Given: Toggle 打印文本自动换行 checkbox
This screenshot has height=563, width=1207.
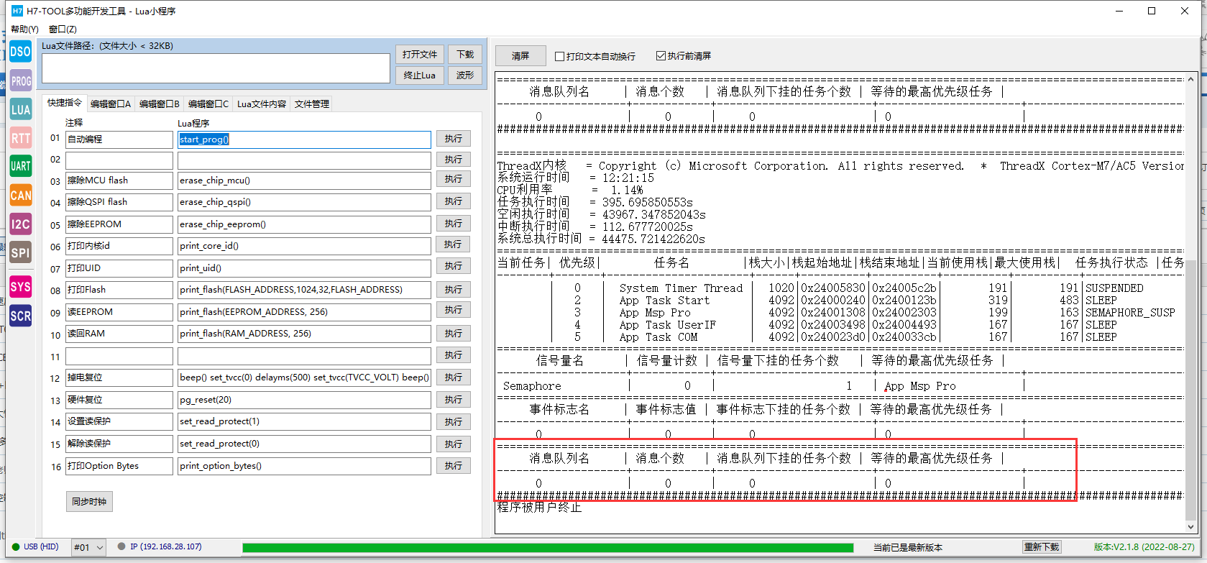Looking at the screenshot, I should [559, 56].
